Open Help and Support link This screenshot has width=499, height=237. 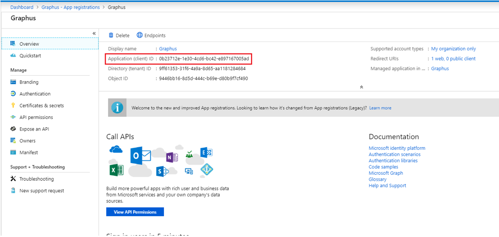pos(387,185)
